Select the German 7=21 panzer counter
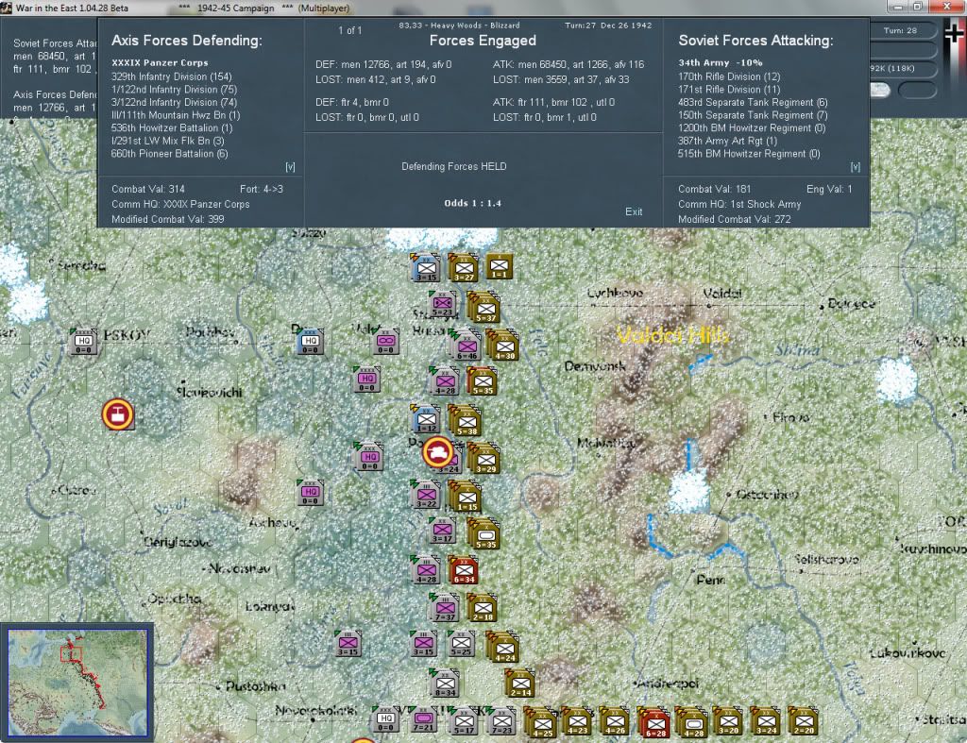 424,719
